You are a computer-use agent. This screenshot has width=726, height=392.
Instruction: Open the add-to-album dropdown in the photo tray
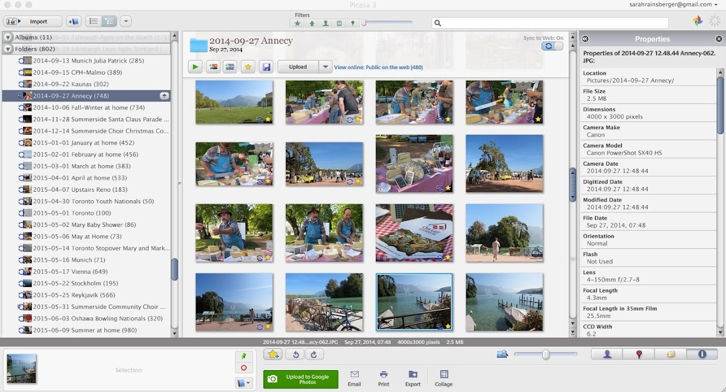[x=243, y=383]
